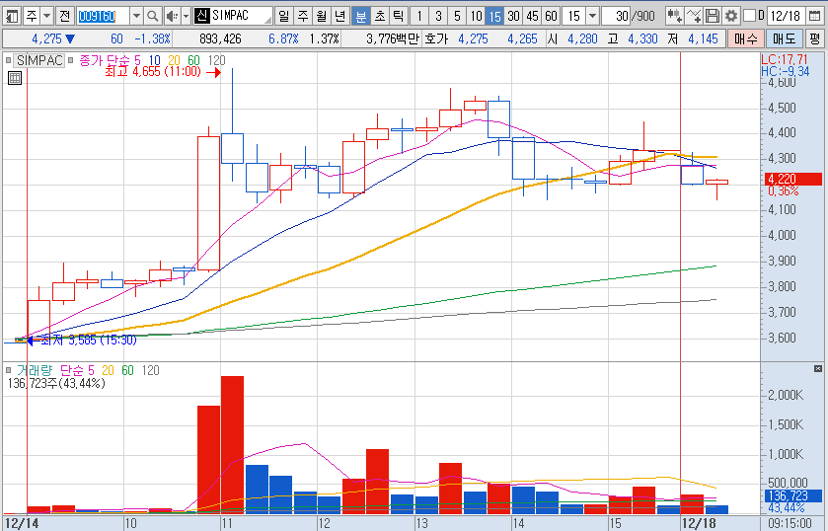This screenshot has width=828, height=531.
Task: Click the panel toggle icon at toolbar start
Action: 11,16
